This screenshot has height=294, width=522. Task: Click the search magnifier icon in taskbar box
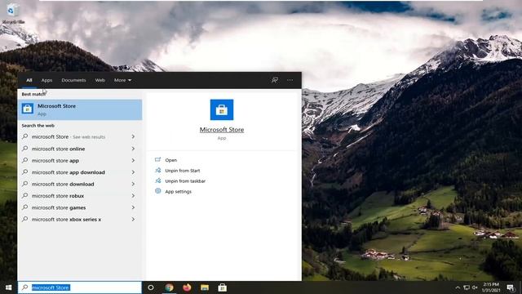click(25, 287)
